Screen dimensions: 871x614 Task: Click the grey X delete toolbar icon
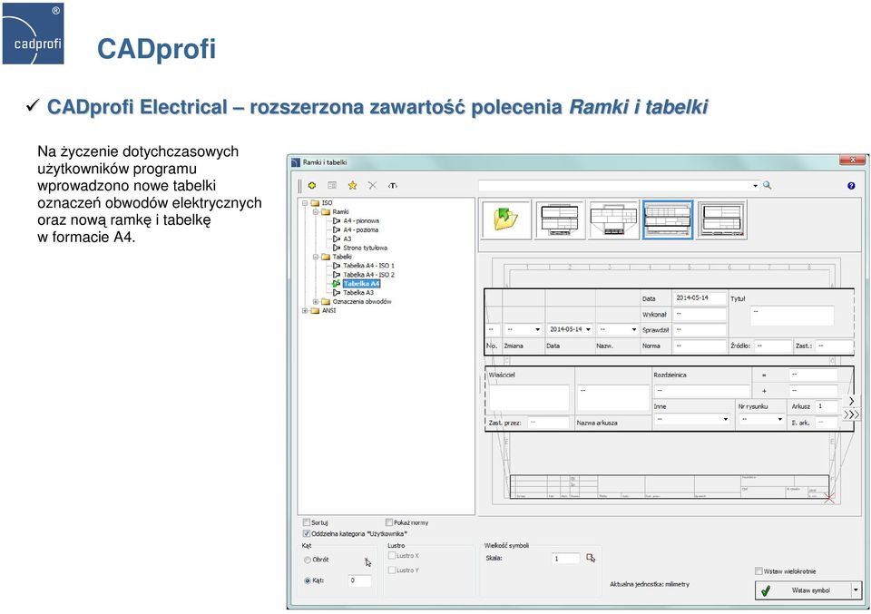click(372, 185)
